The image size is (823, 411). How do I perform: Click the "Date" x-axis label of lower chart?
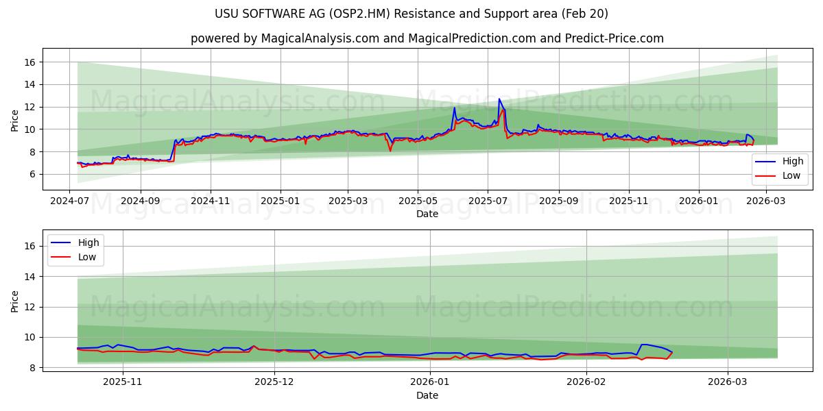pyautogui.click(x=427, y=395)
